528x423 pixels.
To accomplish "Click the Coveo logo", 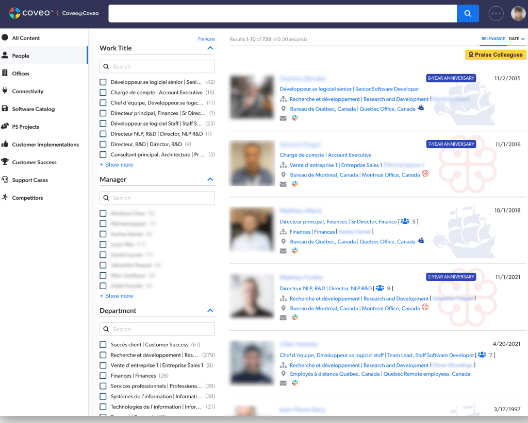I will pyautogui.click(x=31, y=13).
